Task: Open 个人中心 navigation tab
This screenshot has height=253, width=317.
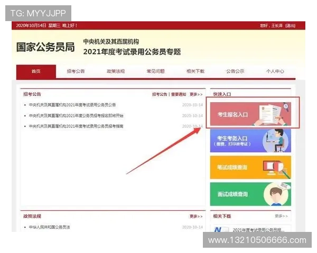Action: (275, 71)
